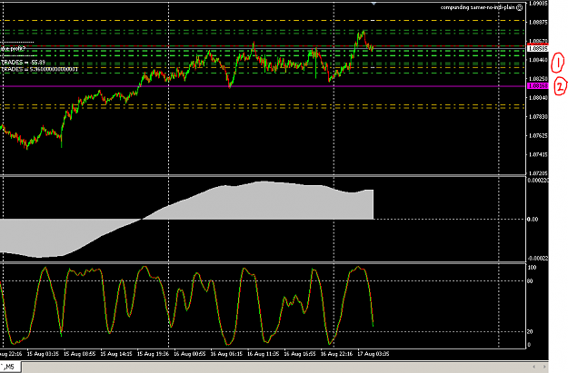Click the chart shift triangle marker at the top
Image resolution: width=568 pixels, height=373 pixels.
(374, 4)
